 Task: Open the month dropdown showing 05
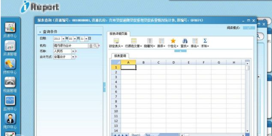tap(75, 39)
